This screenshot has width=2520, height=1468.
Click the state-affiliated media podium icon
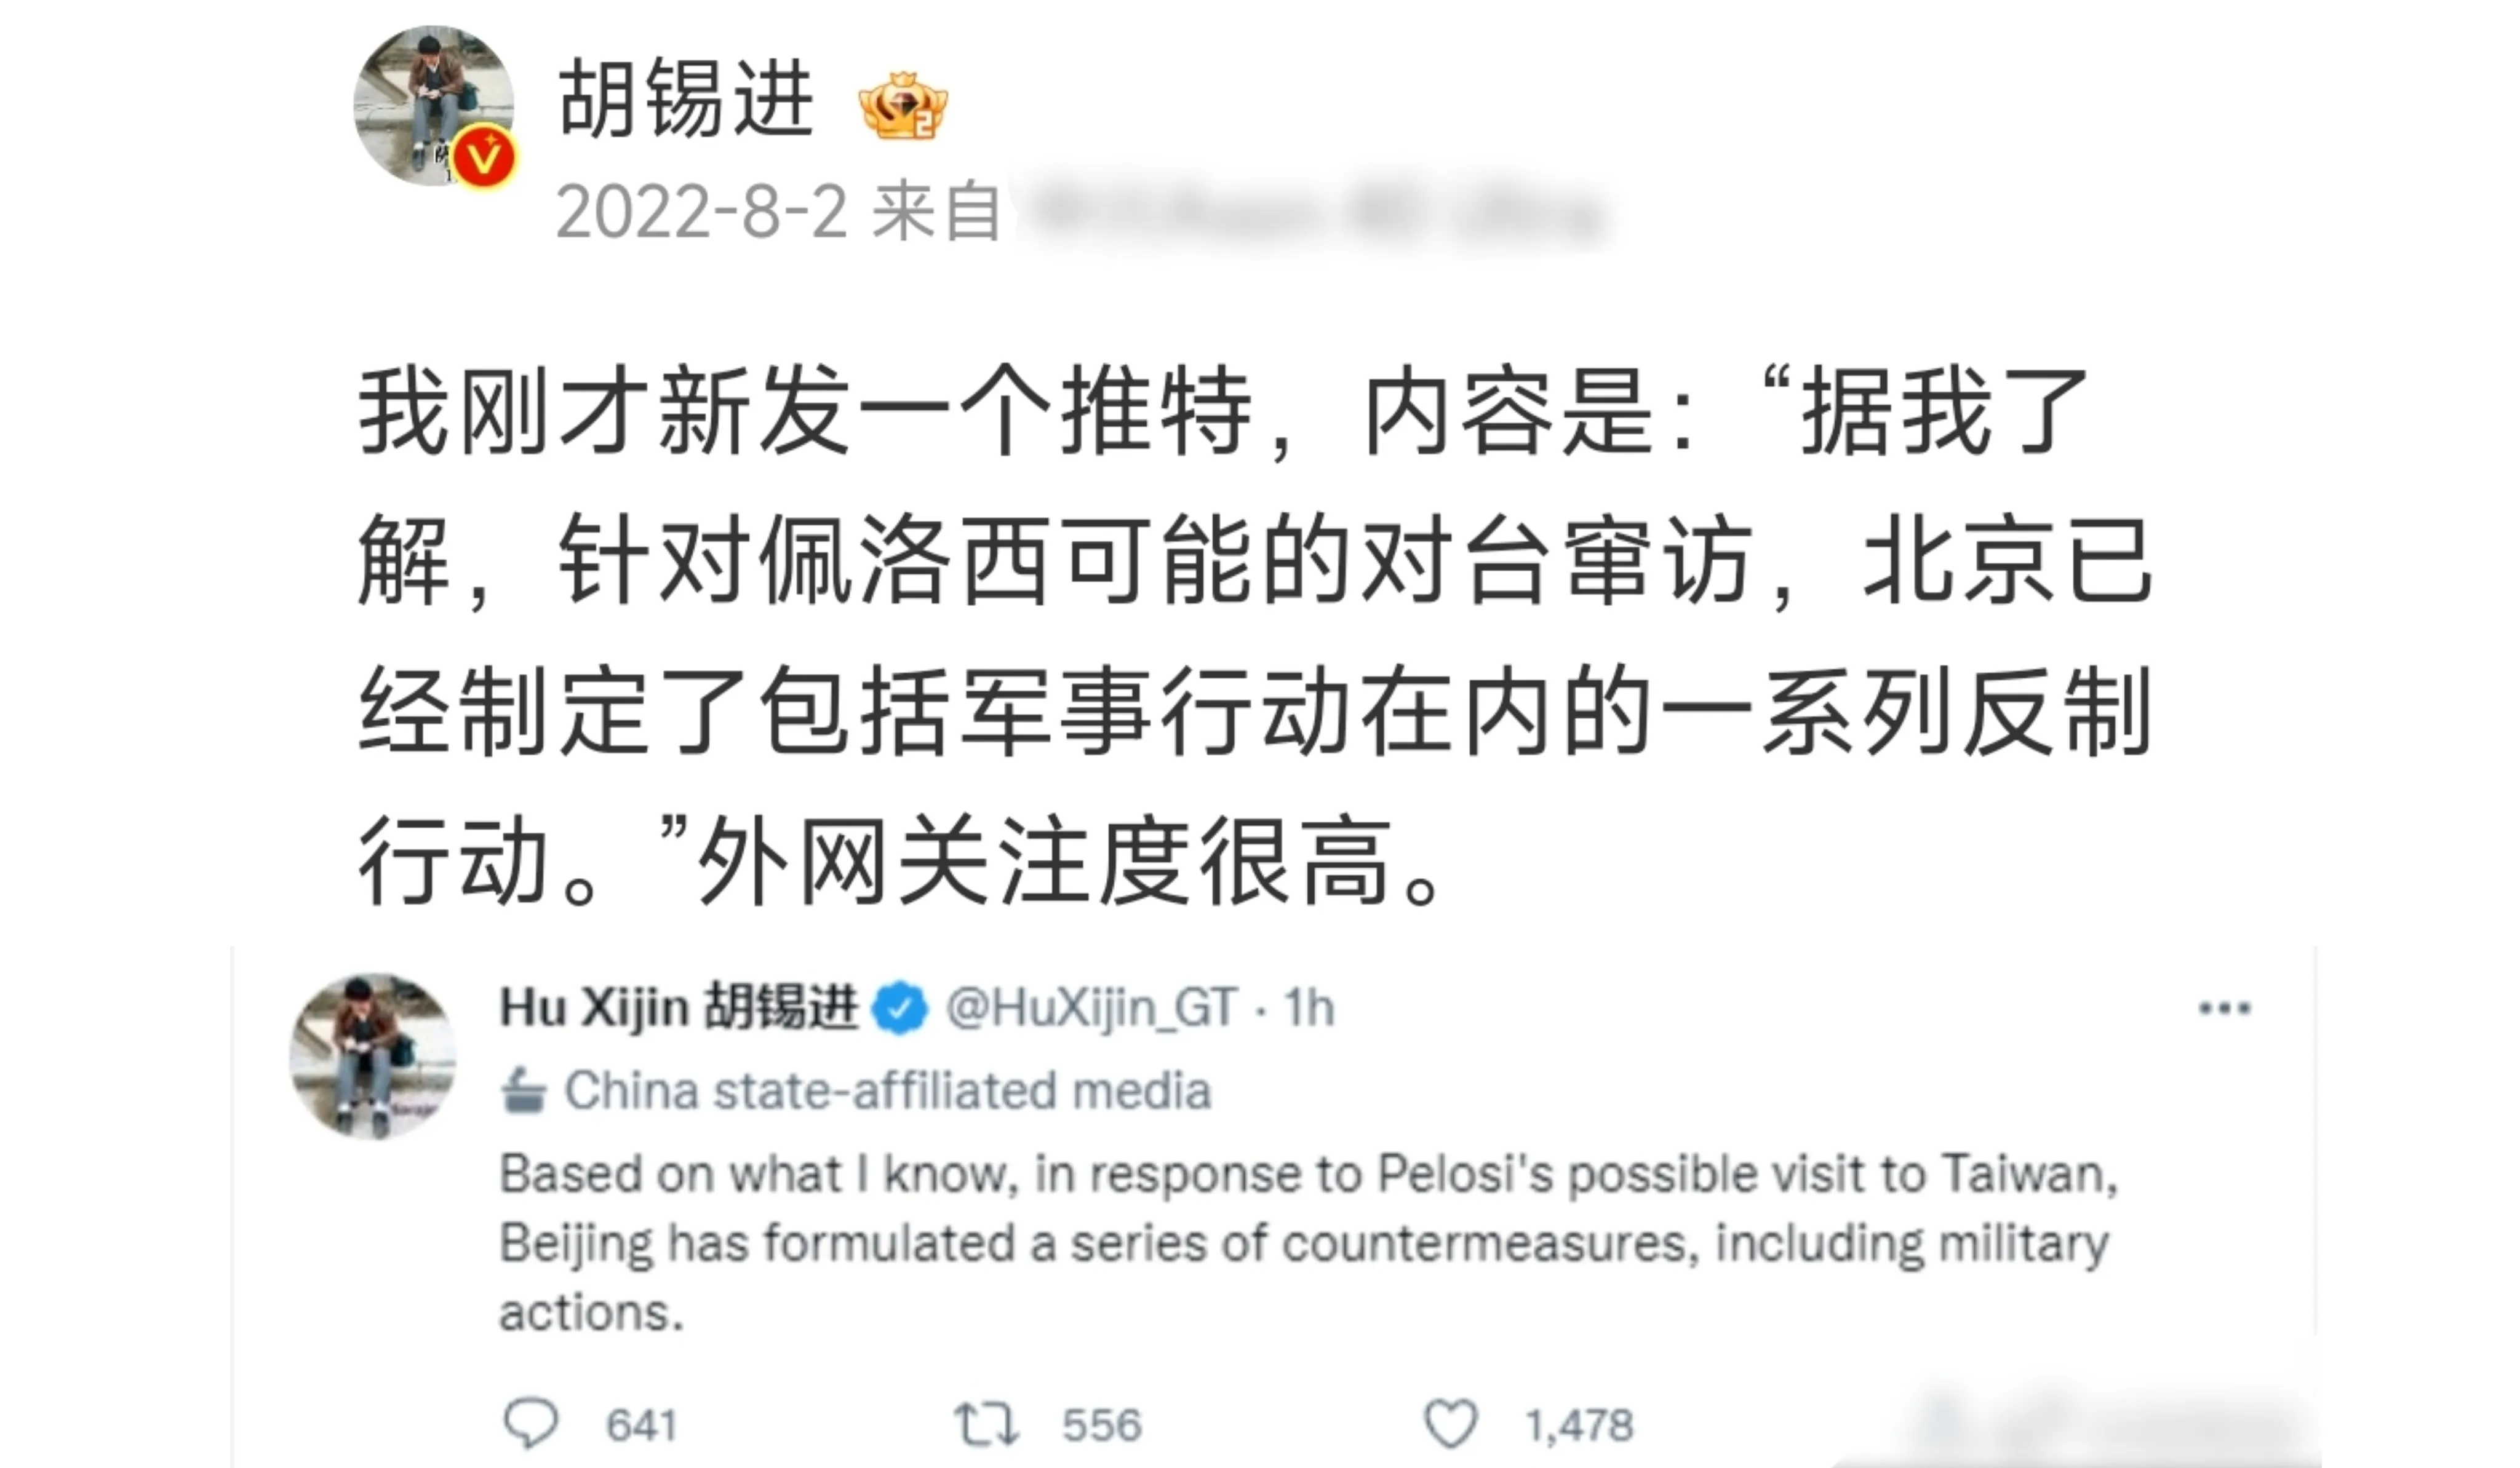pos(524,1091)
